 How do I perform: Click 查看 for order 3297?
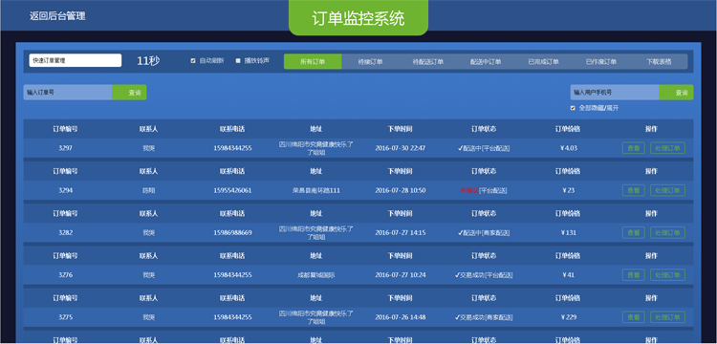[x=633, y=148]
